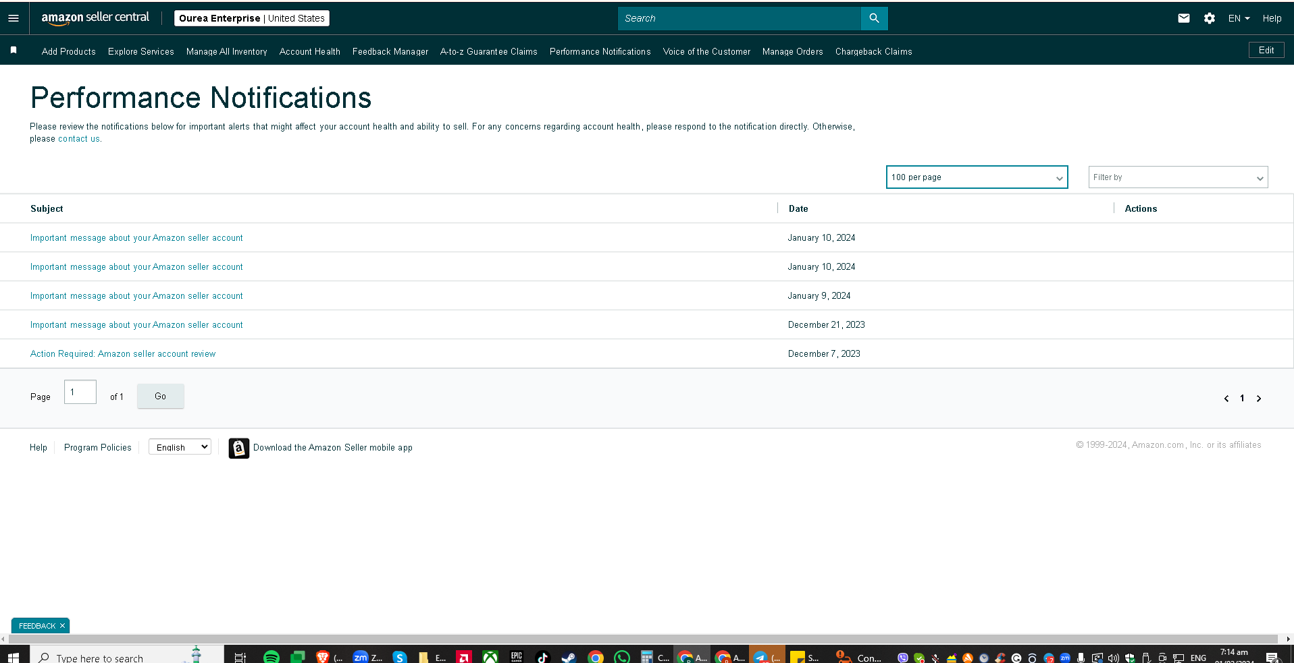Open the first January 10, 2024 notification

pos(136,238)
